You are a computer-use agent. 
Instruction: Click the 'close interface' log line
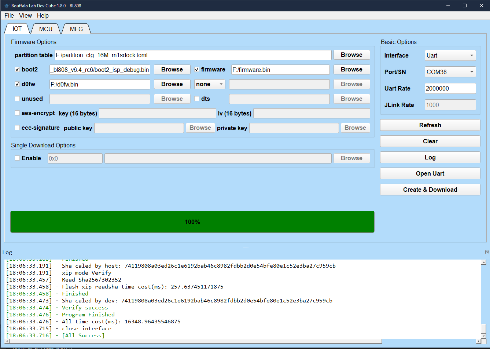pos(59,328)
